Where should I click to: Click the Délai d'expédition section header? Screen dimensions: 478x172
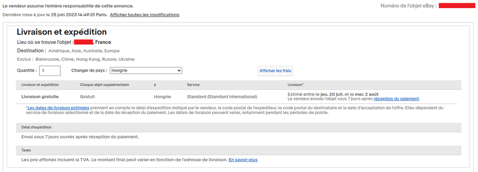(239, 128)
